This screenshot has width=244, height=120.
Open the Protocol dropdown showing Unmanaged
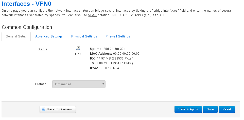tap(79, 84)
